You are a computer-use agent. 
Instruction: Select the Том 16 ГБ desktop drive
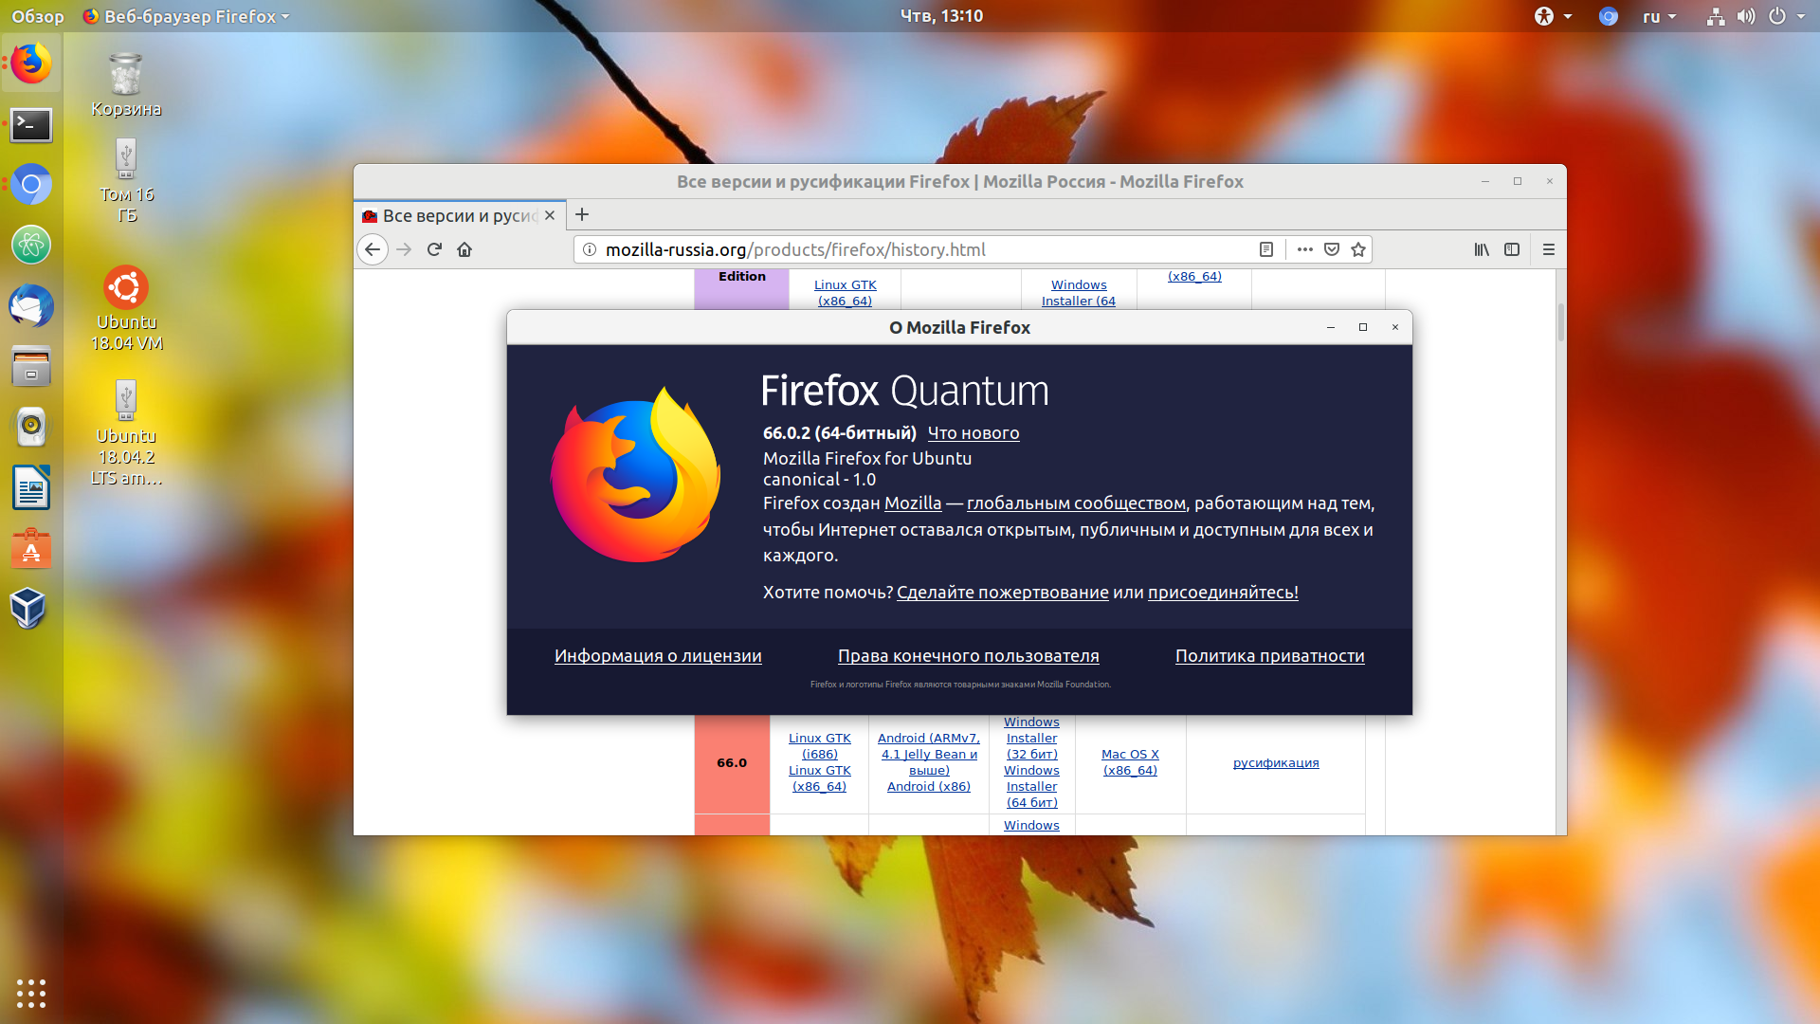(x=126, y=181)
